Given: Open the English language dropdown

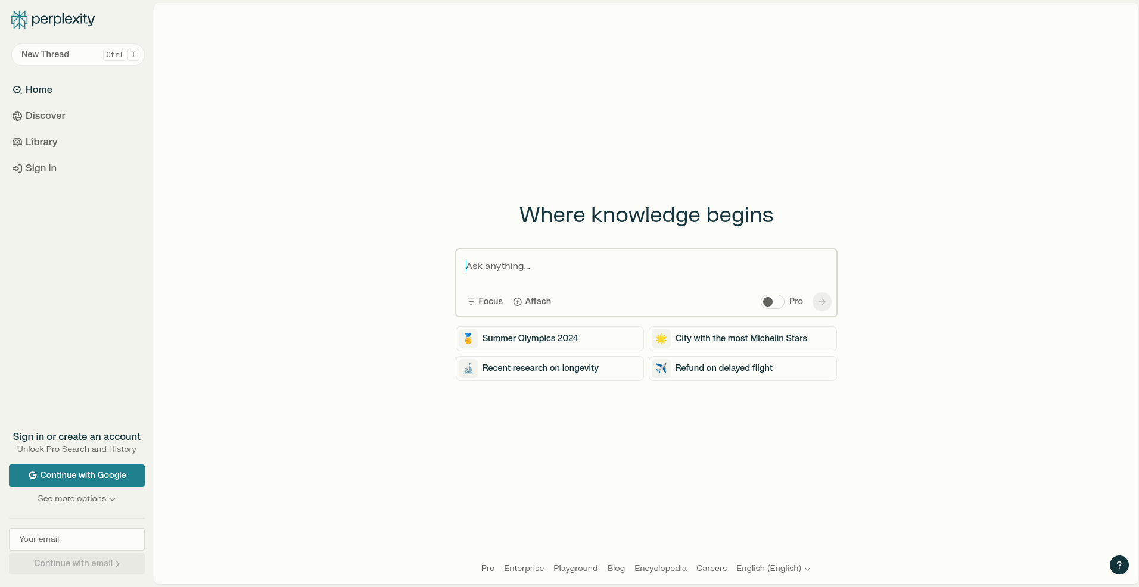Looking at the screenshot, I should tap(773, 569).
